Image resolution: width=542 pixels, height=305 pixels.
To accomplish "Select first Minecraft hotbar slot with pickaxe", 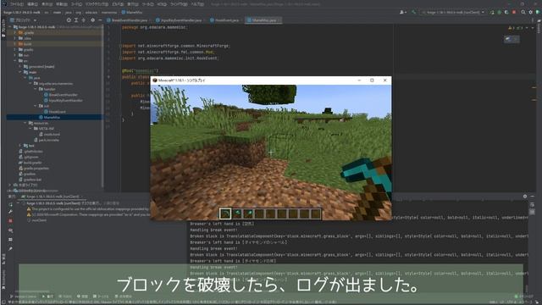I will (225, 213).
